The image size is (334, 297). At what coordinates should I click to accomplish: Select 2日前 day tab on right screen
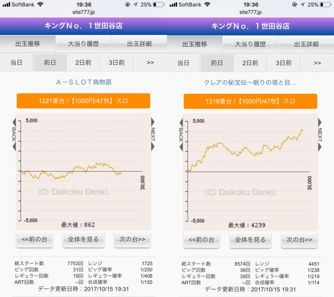250,63
